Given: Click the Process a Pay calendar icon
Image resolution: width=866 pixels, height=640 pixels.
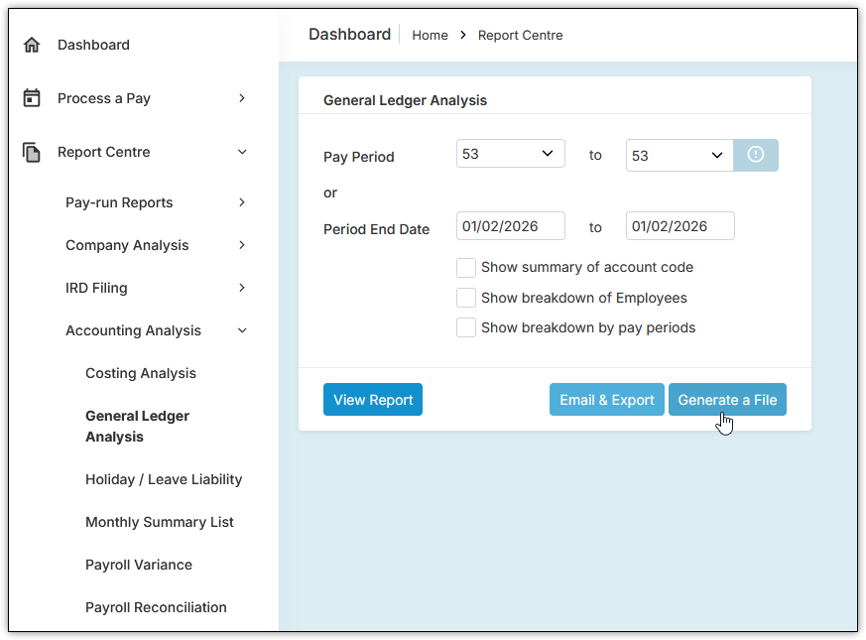Looking at the screenshot, I should 32,98.
